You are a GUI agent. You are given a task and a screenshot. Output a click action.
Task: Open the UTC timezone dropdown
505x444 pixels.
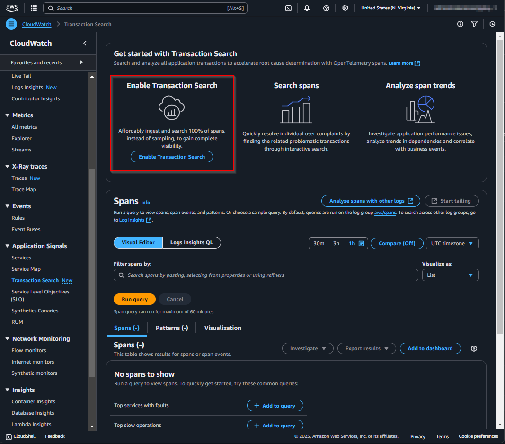point(452,243)
